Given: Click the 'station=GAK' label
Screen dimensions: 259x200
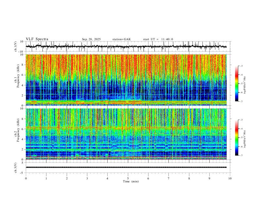Looking at the screenshot, I should click(121, 39).
